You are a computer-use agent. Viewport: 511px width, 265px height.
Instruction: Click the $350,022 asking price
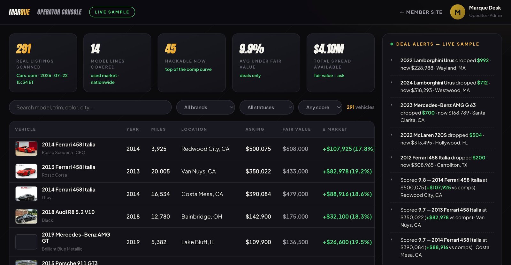(x=258, y=172)
